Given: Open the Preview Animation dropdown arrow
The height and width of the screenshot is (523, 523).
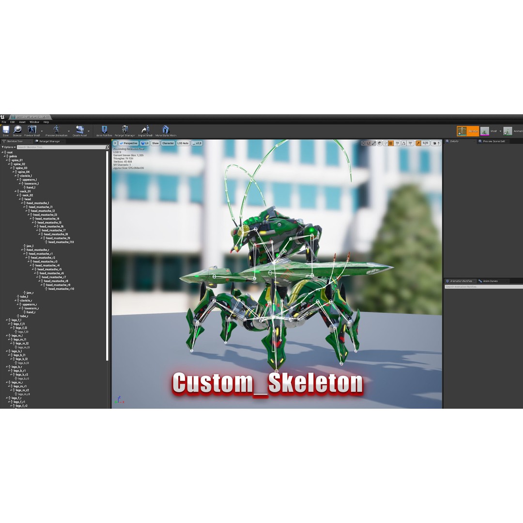Looking at the screenshot, I should [69, 131].
